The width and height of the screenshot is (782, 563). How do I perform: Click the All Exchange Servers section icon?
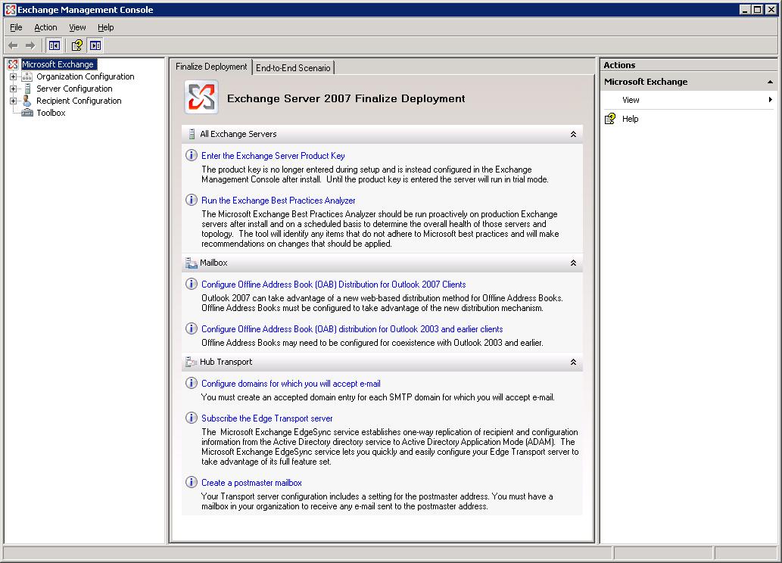[x=192, y=134]
